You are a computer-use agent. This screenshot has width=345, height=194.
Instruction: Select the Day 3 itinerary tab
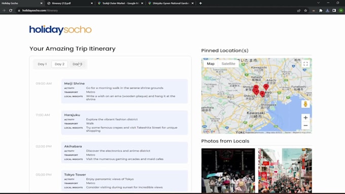click(x=78, y=64)
